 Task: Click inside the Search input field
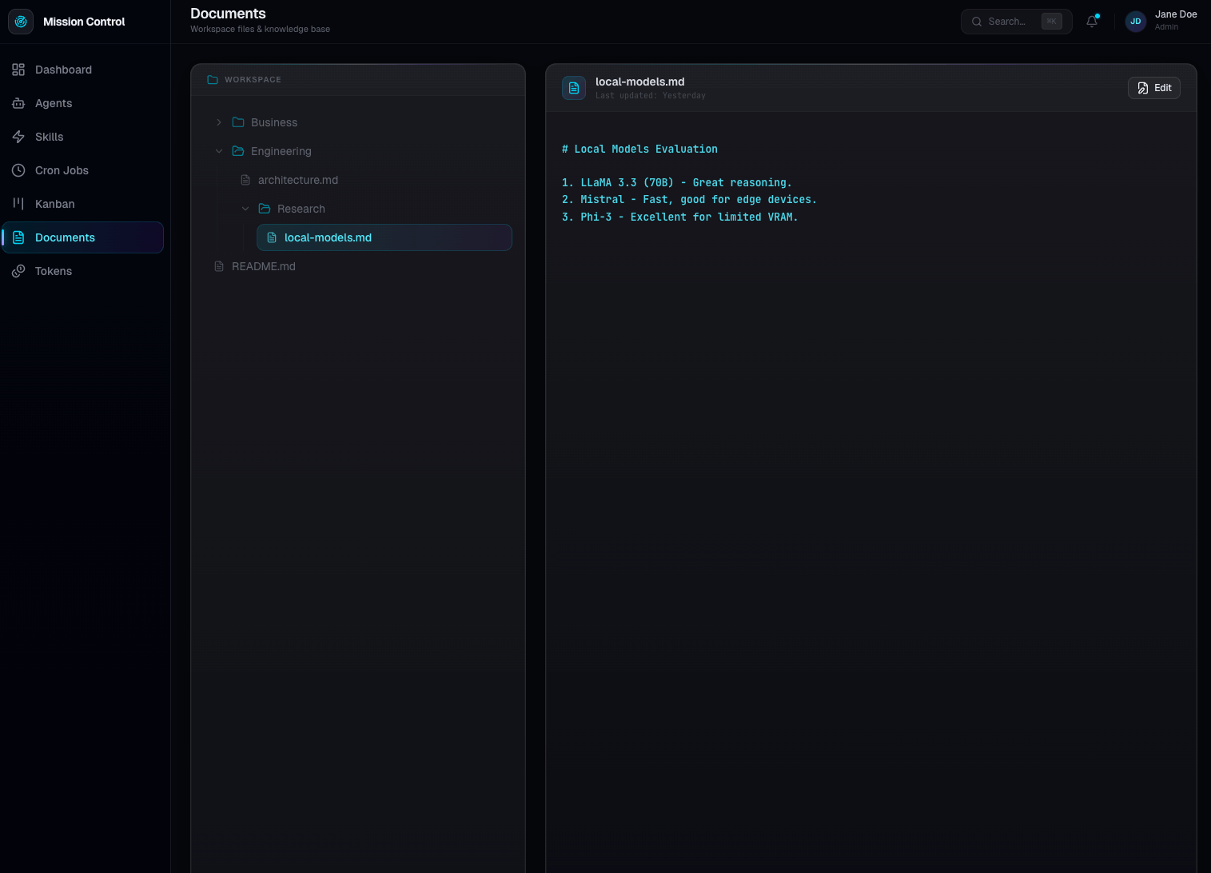(1010, 22)
